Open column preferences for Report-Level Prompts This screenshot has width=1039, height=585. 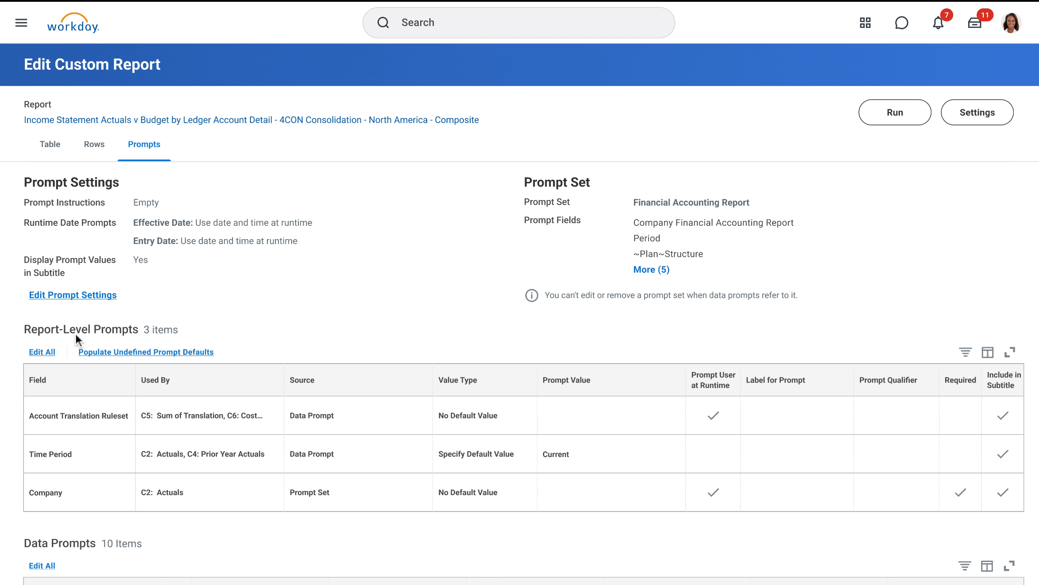[x=987, y=352]
